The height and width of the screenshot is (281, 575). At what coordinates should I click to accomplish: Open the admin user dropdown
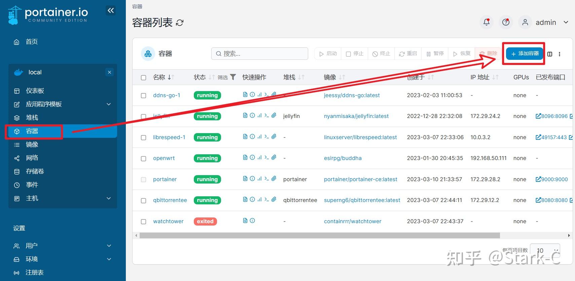[x=544, y=22]
